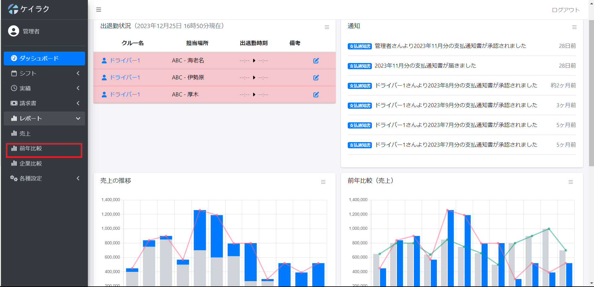Viewport: 594px width, 287px height.
Task: Open the 実績 menu item
Action: tap(44, 88)
